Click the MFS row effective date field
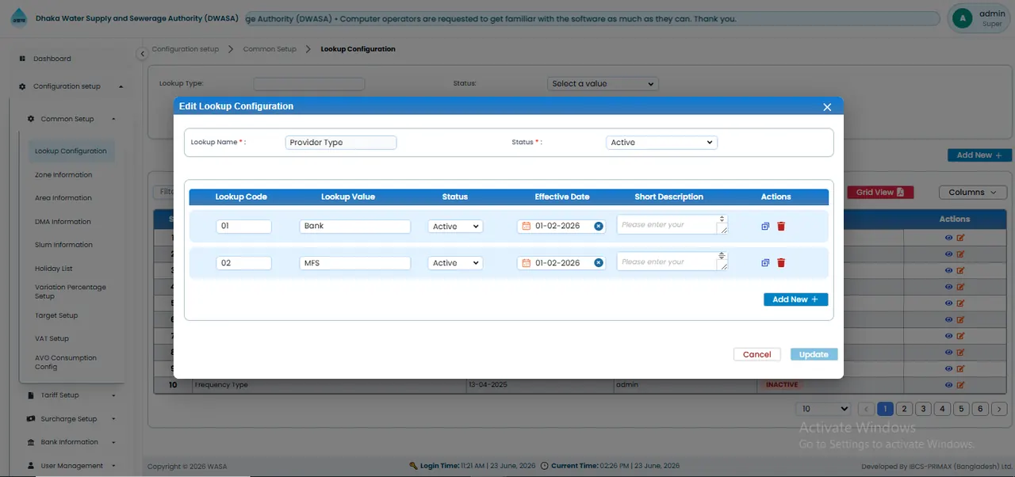 (561, 263)
